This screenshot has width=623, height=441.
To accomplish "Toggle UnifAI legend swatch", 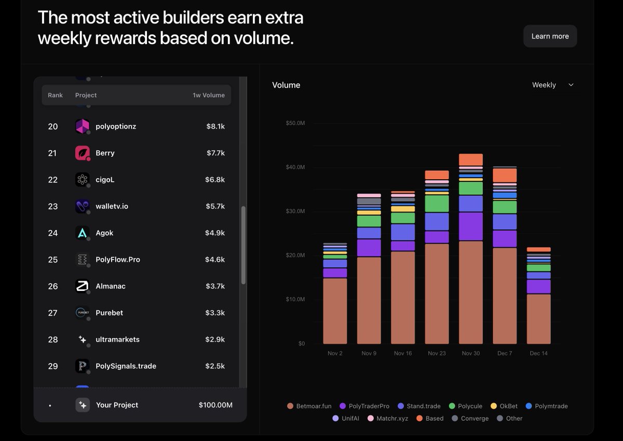I will (x=335, y=419).
